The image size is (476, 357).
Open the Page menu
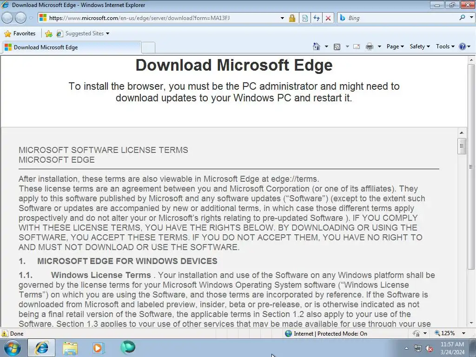395,46
